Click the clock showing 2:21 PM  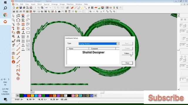pos(5,89)
